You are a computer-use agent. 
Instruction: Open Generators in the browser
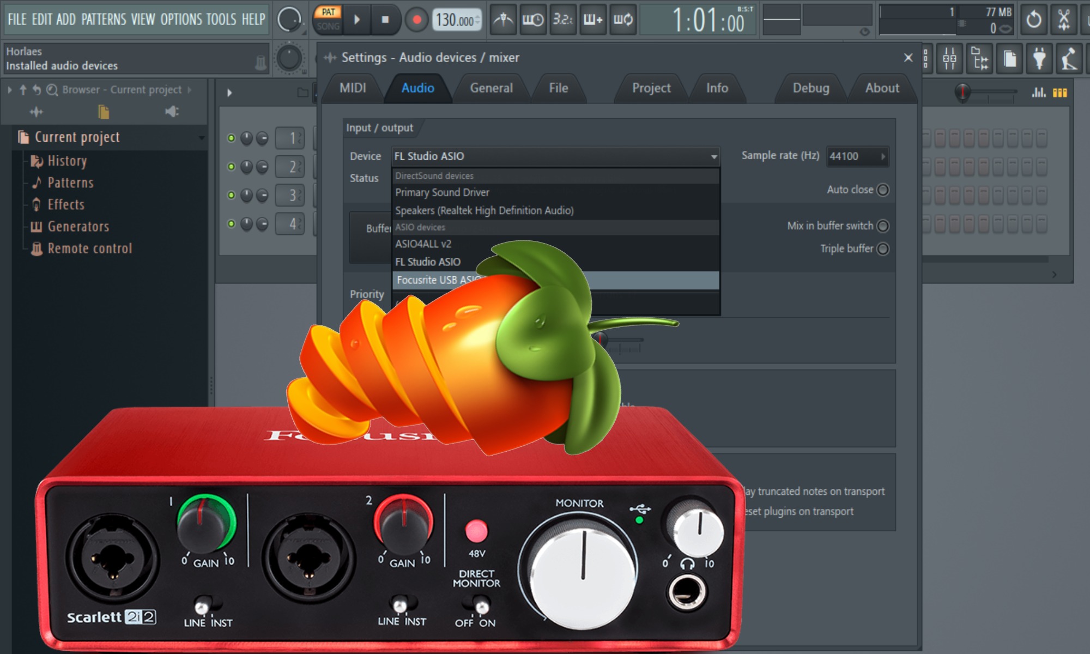tap(78, 226)
